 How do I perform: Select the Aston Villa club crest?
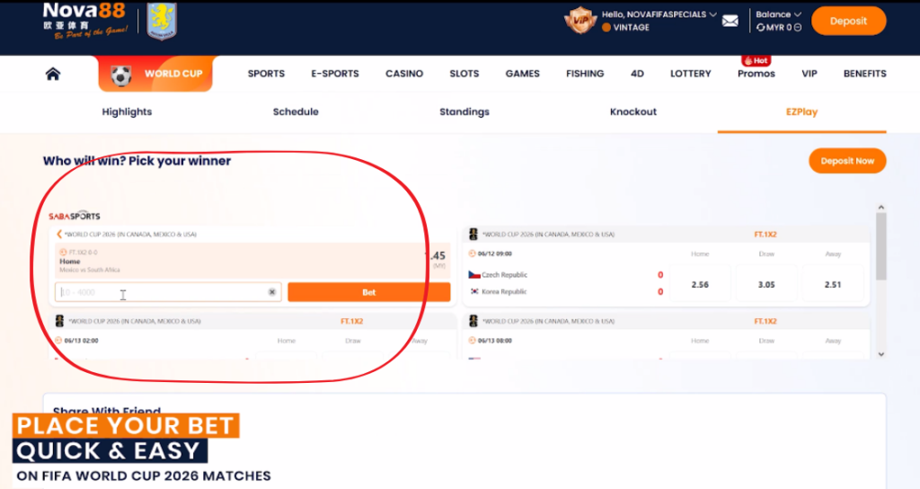[162, 22]
